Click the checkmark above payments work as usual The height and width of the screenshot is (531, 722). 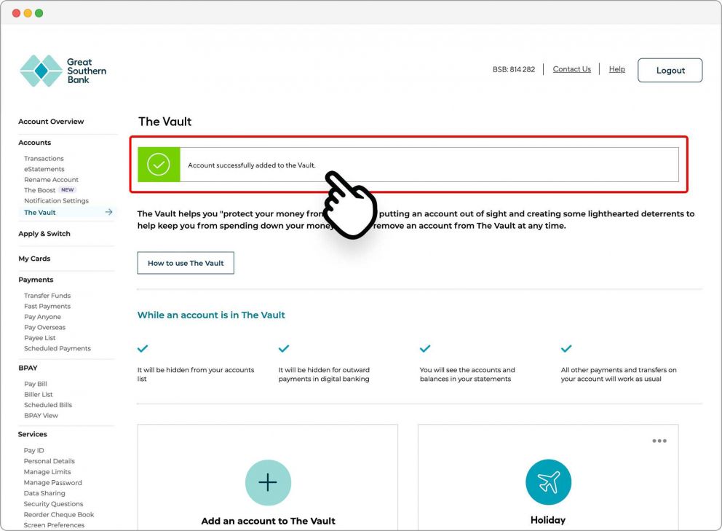(566, 348)
